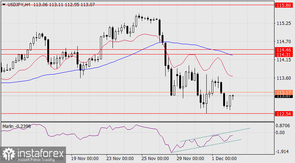The height and width of the screenshot is (163, 295).
Task: Click the black current price tag 113.07
Action: point(284,96)
